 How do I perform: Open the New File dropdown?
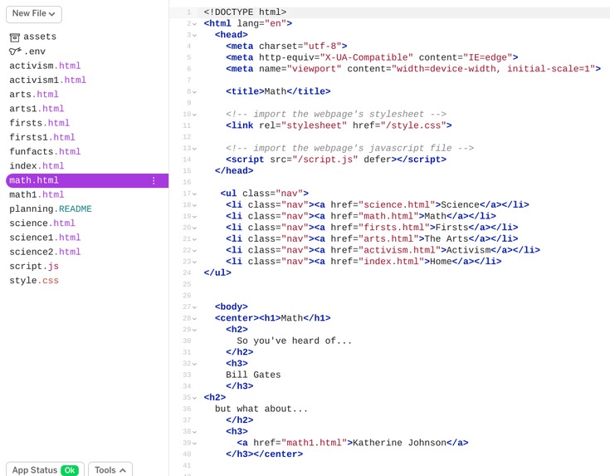point(34,13)
